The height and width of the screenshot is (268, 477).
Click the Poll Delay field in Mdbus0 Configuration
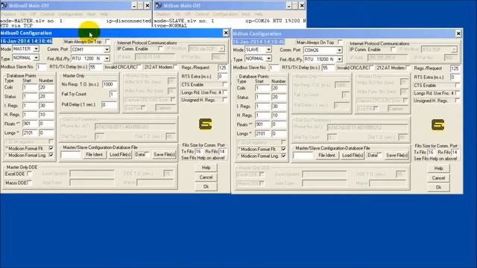(x=110, y=104)
